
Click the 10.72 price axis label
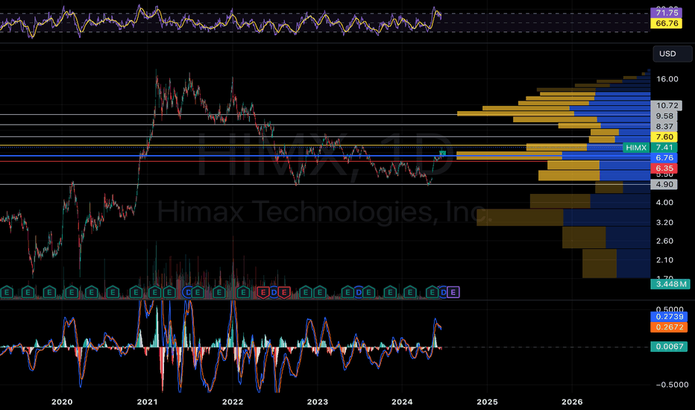coord(667,106)
